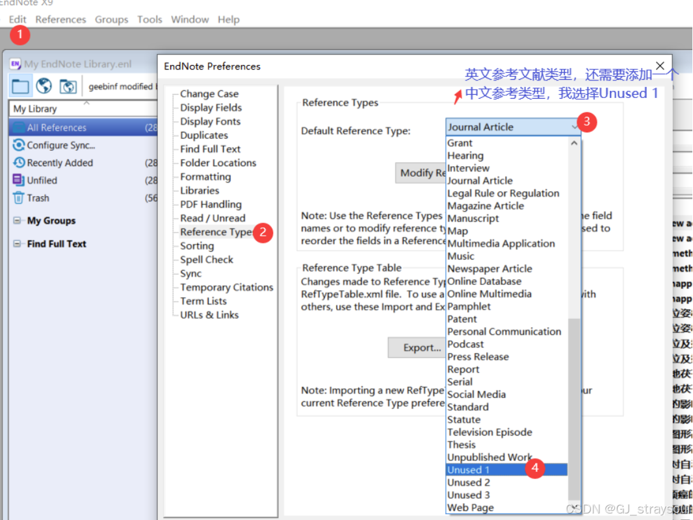693x520 pixels.
Task: Select PDF Handling preference
Action: pyautogui.click(x=211, y=204)
